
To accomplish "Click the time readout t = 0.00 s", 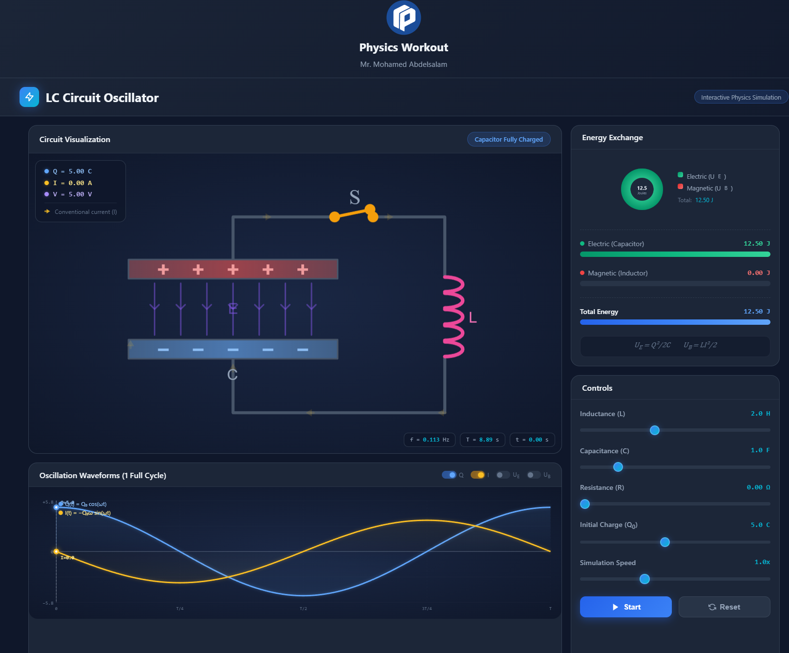I will pos(532,440).
